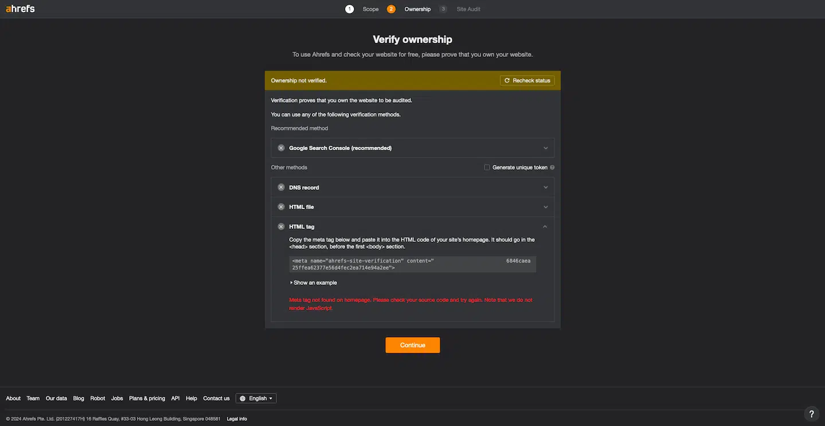
Task: Open the About footer link
Action: coord(13,398)
